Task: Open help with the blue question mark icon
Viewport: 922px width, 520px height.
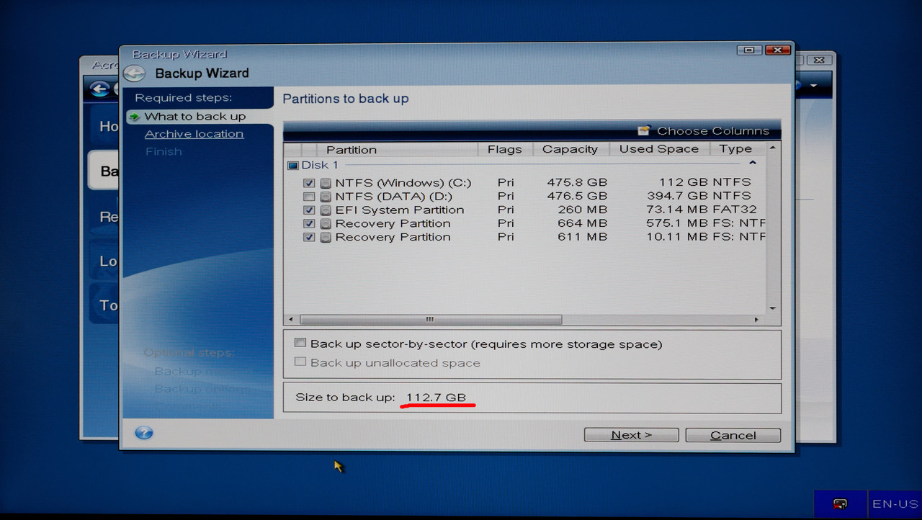Action: tap(144, 433)
